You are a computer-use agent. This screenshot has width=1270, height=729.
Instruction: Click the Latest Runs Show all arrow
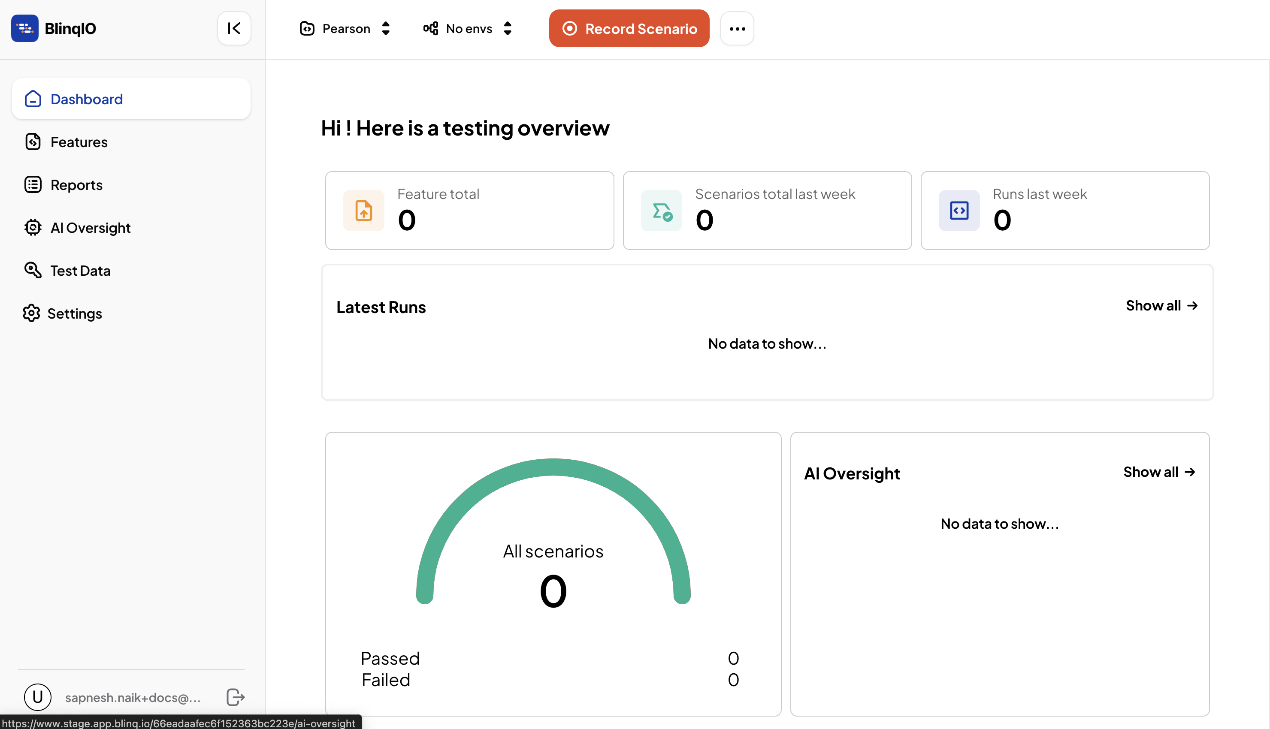(1192, 305)
